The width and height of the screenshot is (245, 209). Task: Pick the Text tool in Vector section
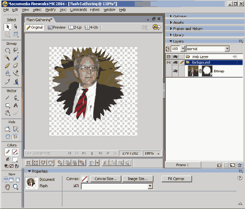(x=15, y=106)
